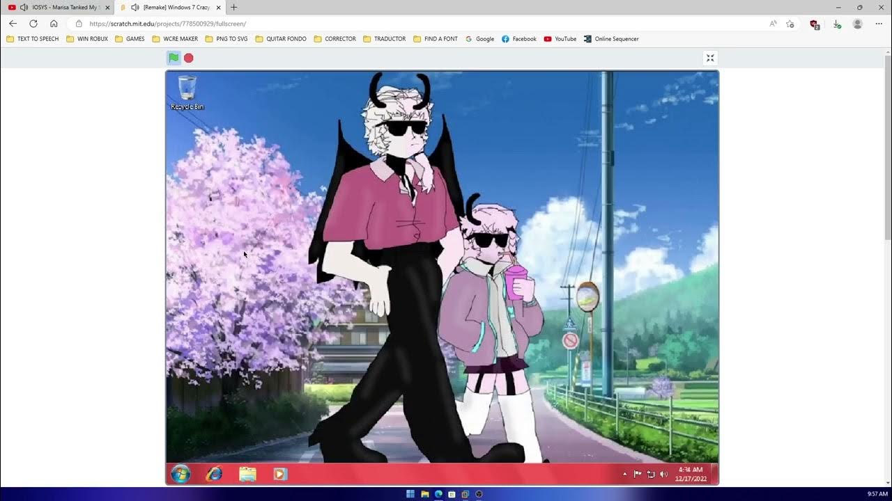The image size is (892, 501).
Task: Click the volume speaker icon in Windows 7 tray
Action: (x=663, y=474)
